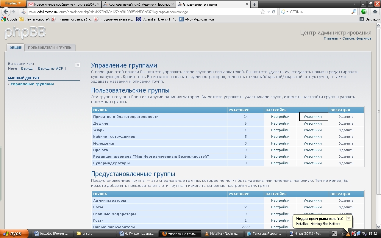Click the Управление группами sidebar link

click(x=32, y=84)
